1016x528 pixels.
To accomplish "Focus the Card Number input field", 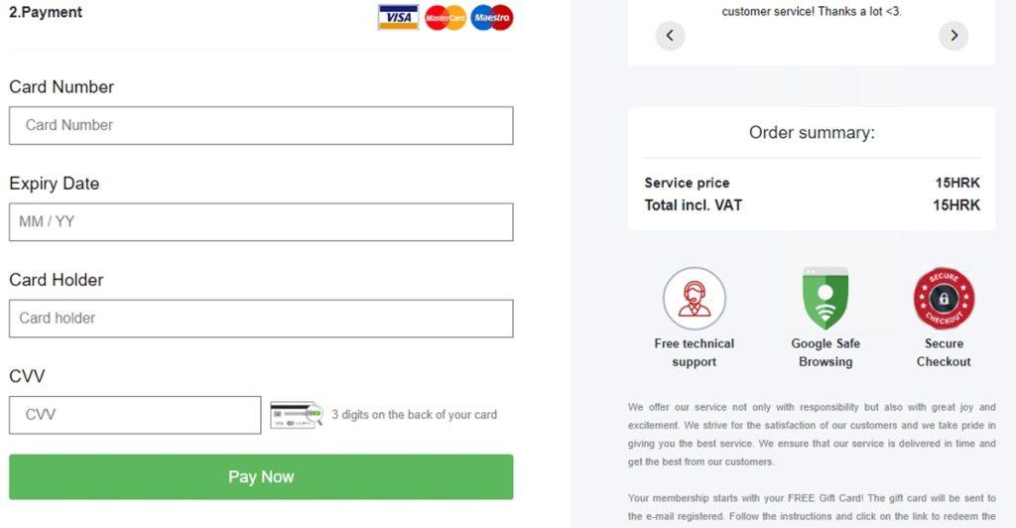I will (261, 125).
